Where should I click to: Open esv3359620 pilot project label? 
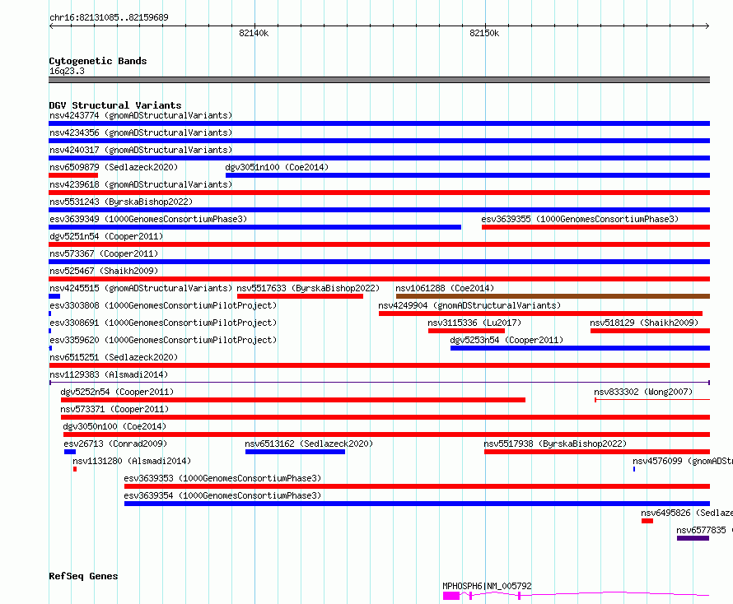pyautogui.click(x=163, y=340)
